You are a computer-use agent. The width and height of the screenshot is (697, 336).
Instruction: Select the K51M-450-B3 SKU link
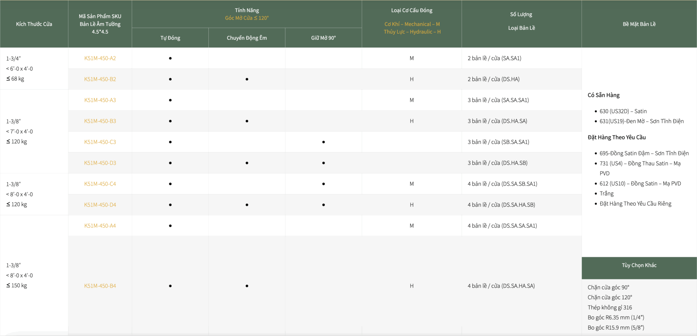pyautogui.click(x=100, y=121)
